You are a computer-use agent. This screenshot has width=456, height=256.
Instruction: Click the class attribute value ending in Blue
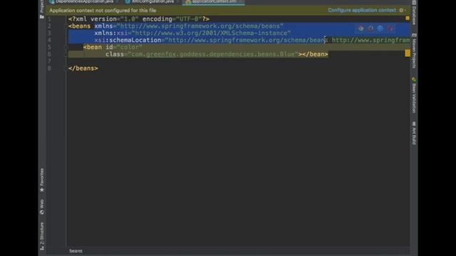[213, 54]
